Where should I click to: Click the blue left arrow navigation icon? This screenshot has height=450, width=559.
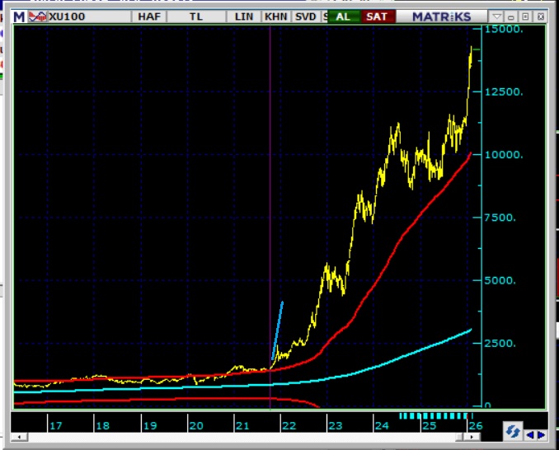(x=529, y=434)
